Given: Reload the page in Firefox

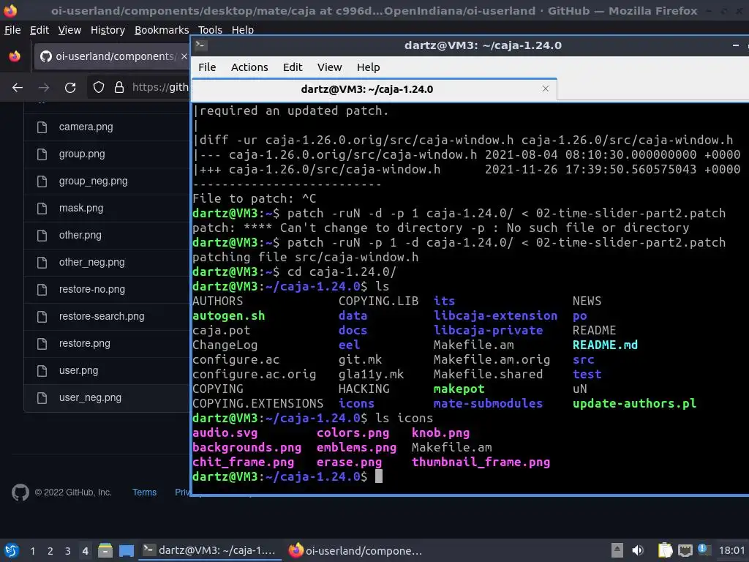Looking at the screenshot, I should pyautogui.click(x=70, y=88).
